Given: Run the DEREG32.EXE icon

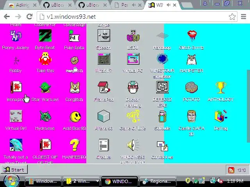Looking at the screenshot, I should coord(162,87).
